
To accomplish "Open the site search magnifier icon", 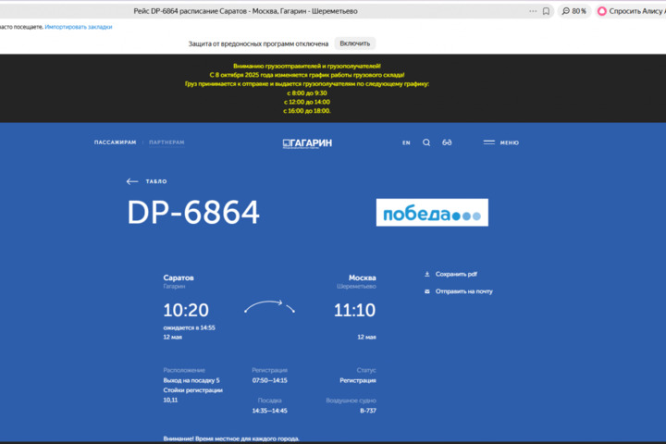I will click(x=426, y=142).
